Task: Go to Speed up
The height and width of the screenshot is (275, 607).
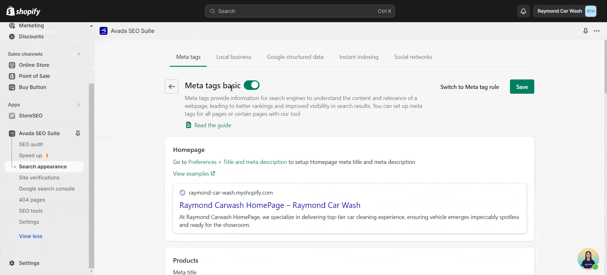Action: pos(30,155)
